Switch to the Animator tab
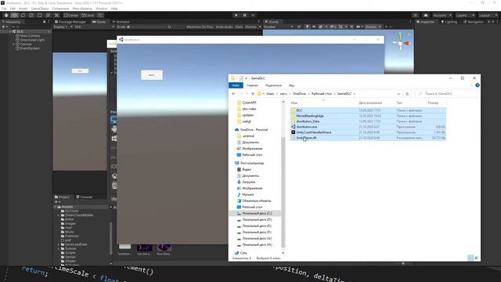The height and width of the screenshot is (282, 501). coord(121,22)
